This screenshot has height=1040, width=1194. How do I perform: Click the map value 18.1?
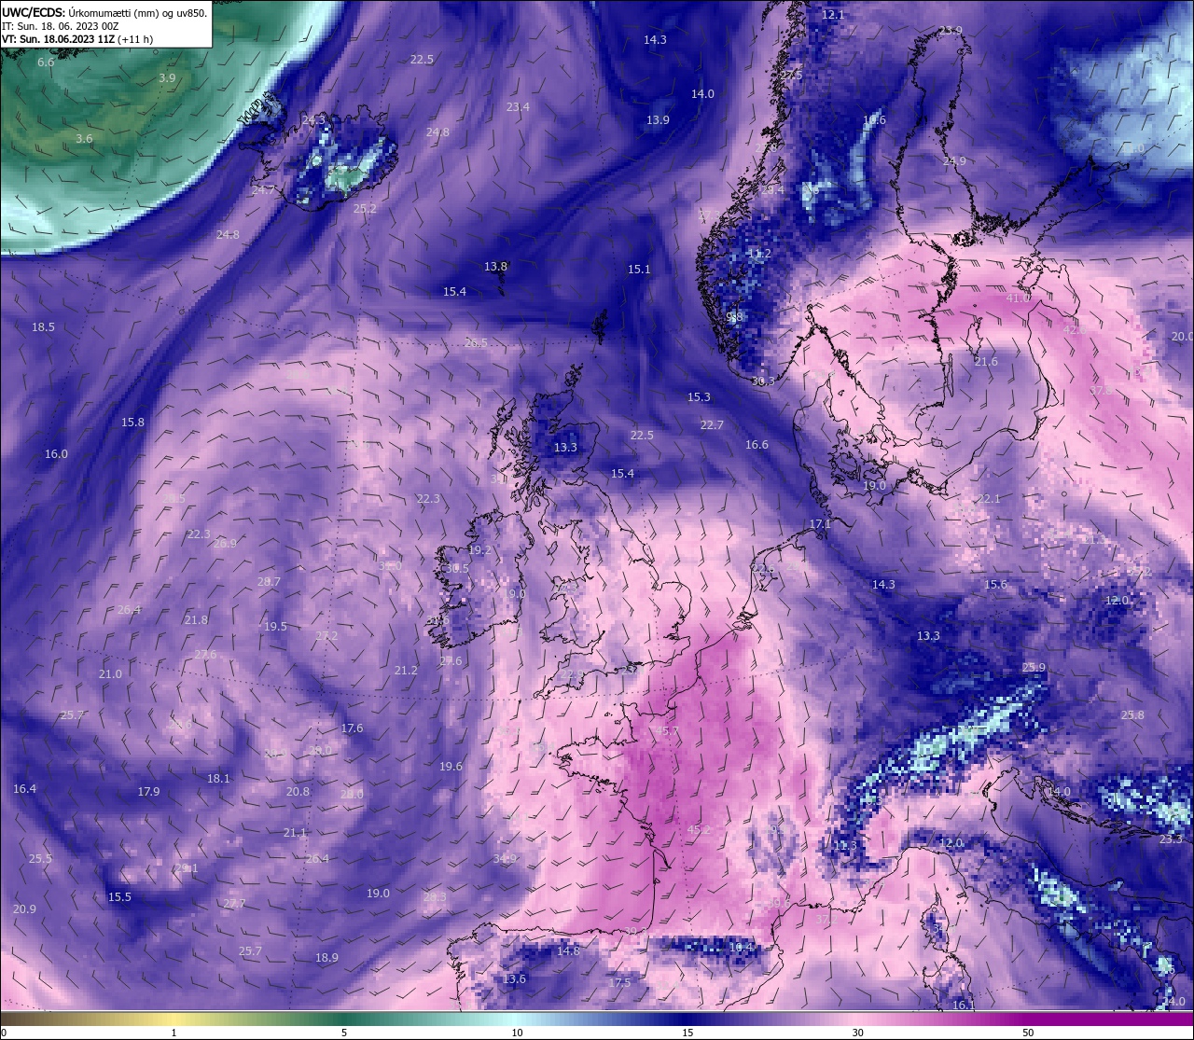[218, 779]
